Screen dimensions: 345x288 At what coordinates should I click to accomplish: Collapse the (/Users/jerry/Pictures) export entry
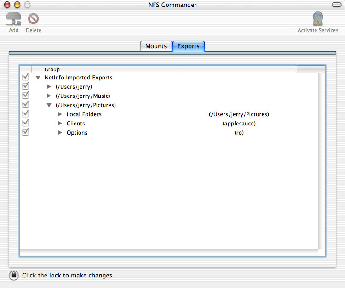pos(49,105)
